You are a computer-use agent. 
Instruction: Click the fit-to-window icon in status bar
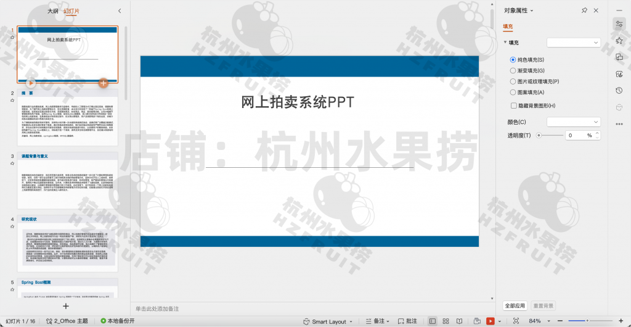tap(516, 321)
